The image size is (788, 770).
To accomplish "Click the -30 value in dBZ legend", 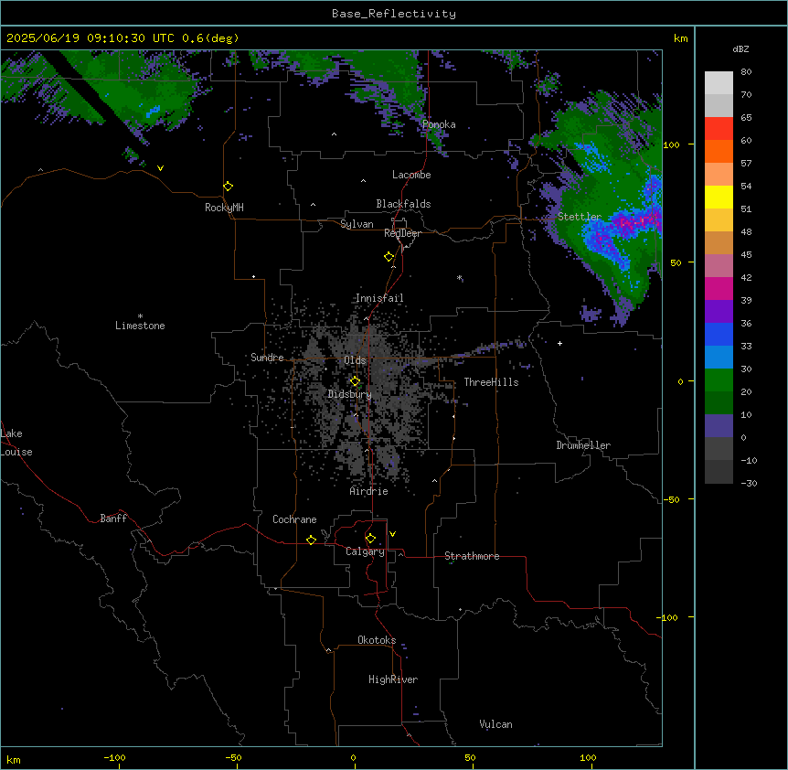I will pyautogui.click(x=749, y=484).
